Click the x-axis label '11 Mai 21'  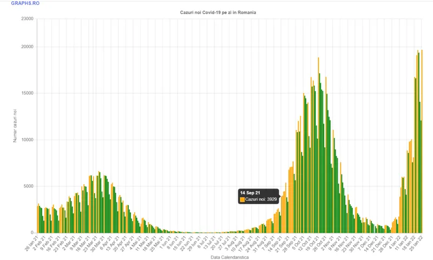tap(142, 243)
